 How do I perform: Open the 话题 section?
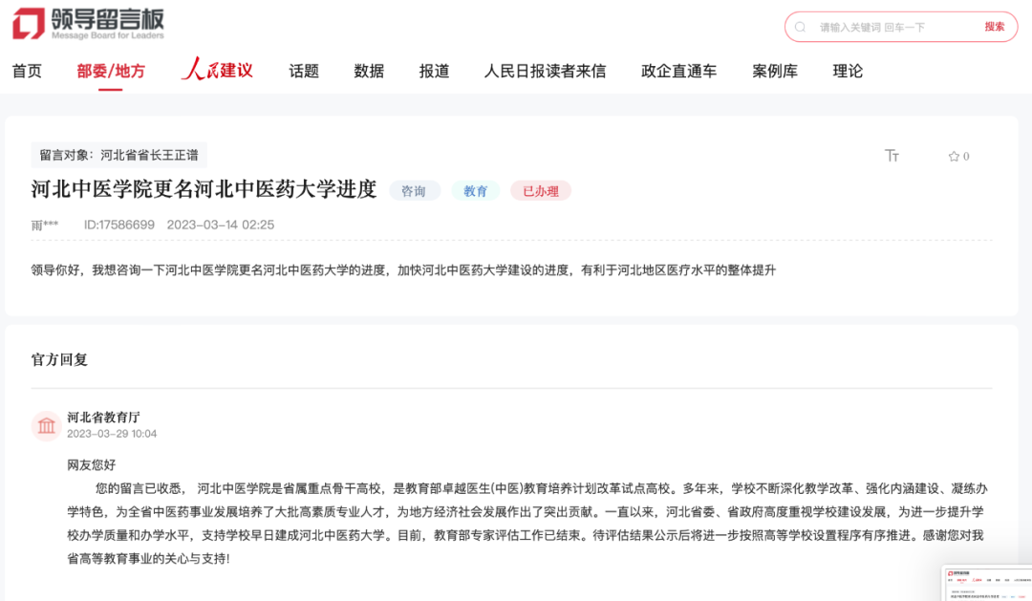pyautogui.click(x=303, y=71)
